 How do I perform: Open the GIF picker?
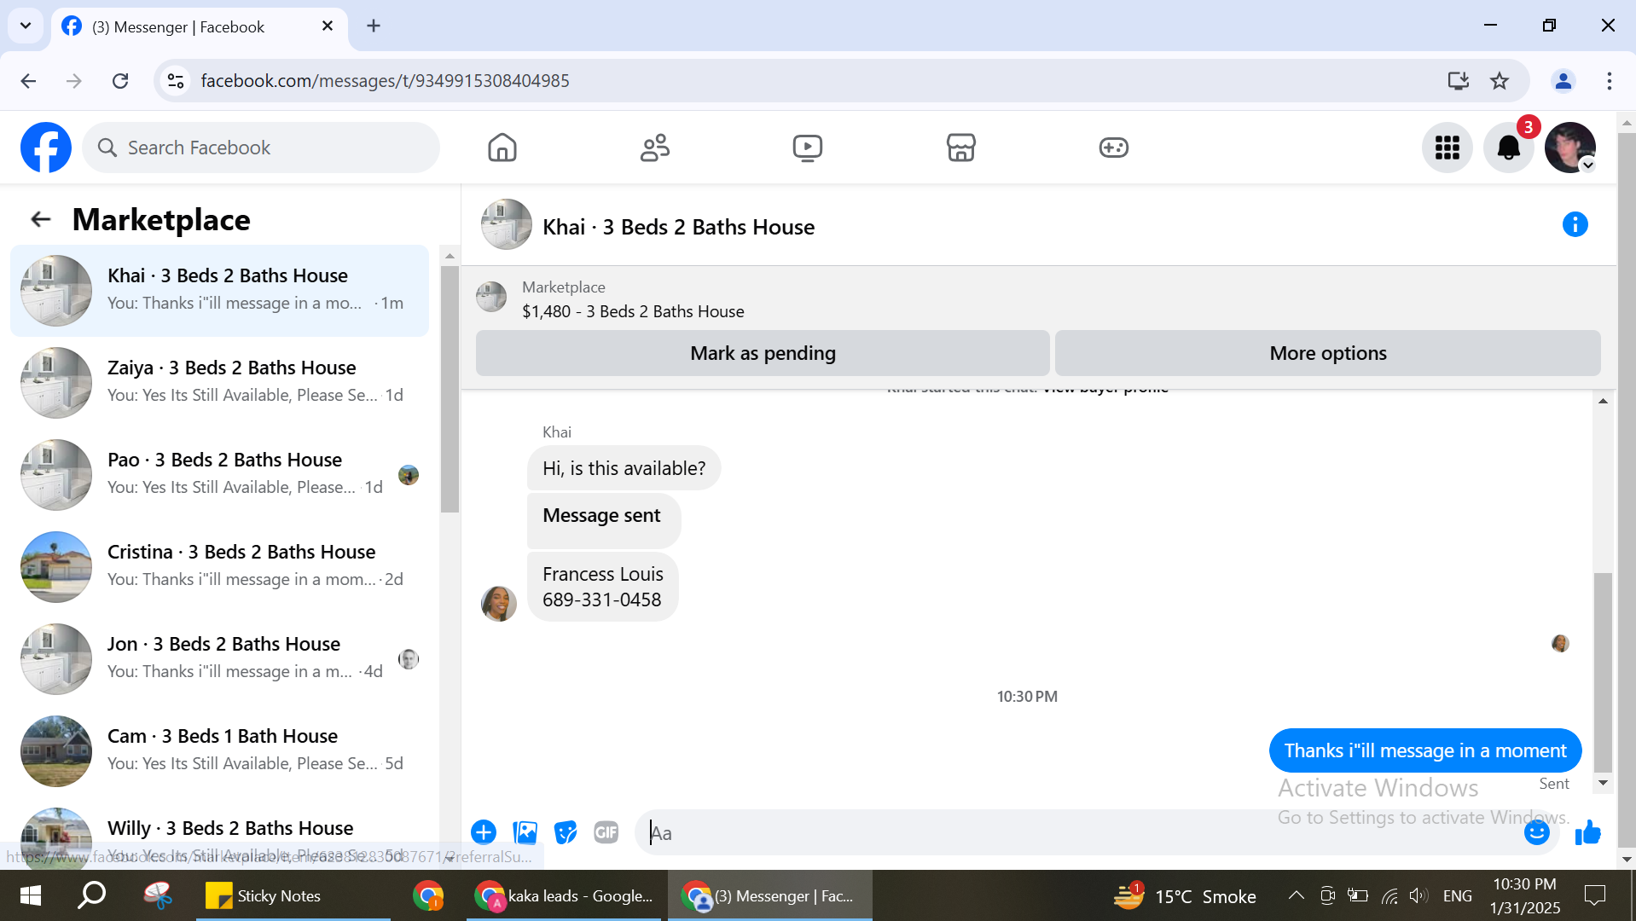pos(606,832)
